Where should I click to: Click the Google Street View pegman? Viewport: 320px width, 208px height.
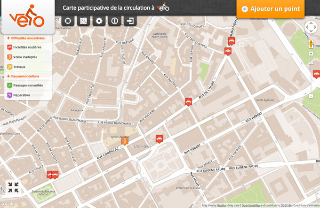coord(311,44)
